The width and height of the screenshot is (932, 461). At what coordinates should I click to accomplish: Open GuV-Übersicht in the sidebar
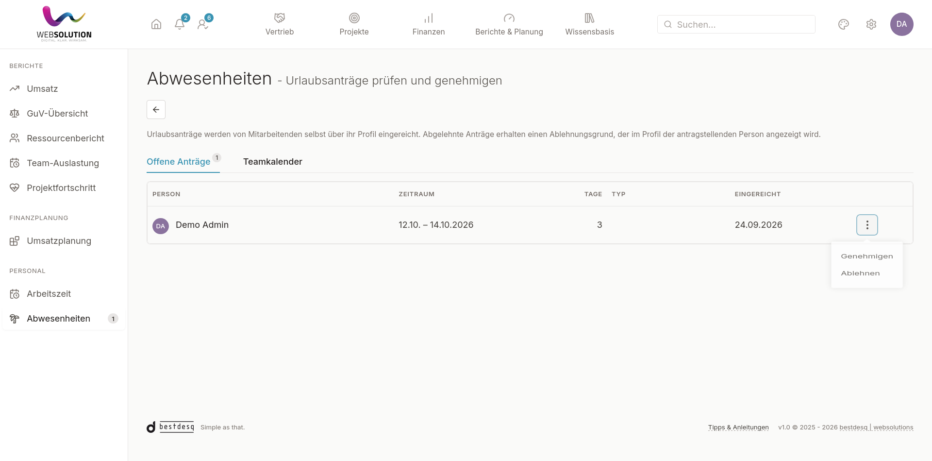click(x=64, y=114)
